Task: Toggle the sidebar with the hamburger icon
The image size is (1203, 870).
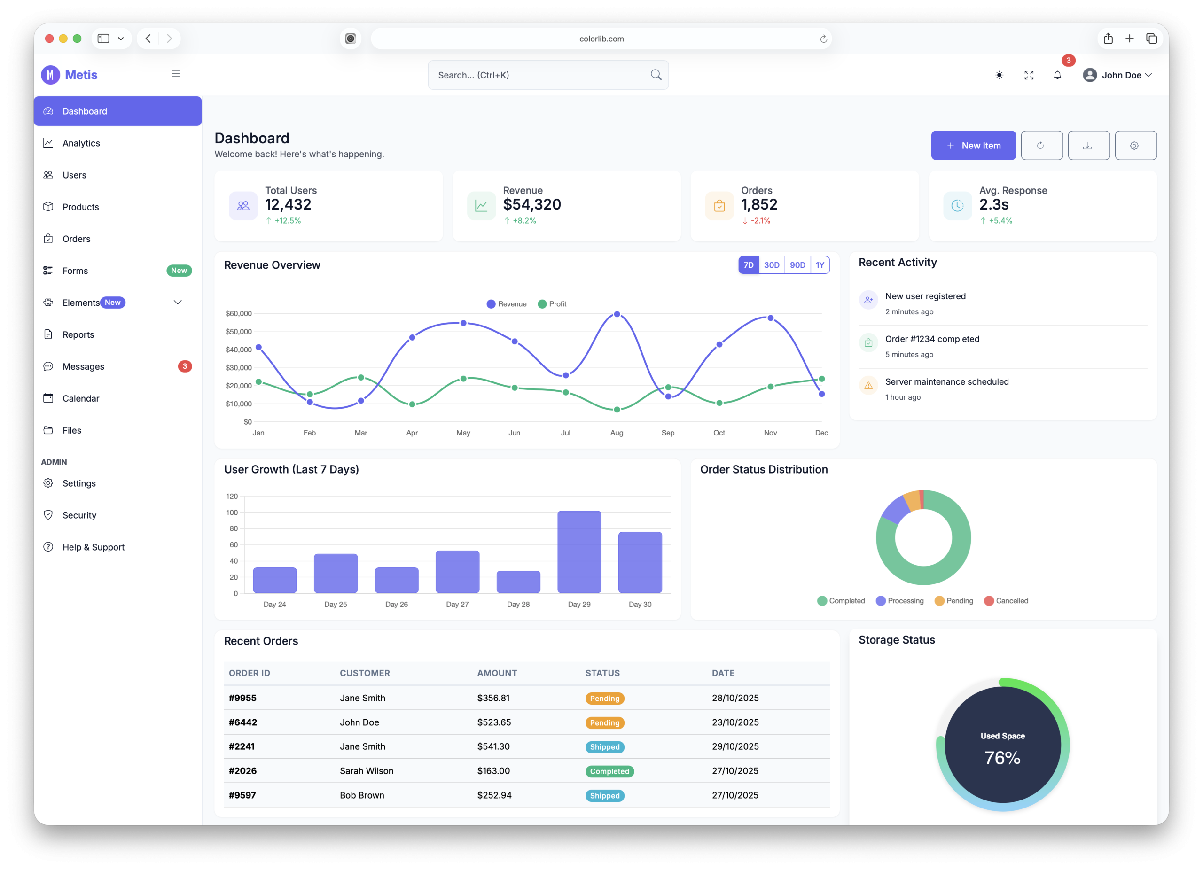Action: pyautogui.click(x=176, y=73)
